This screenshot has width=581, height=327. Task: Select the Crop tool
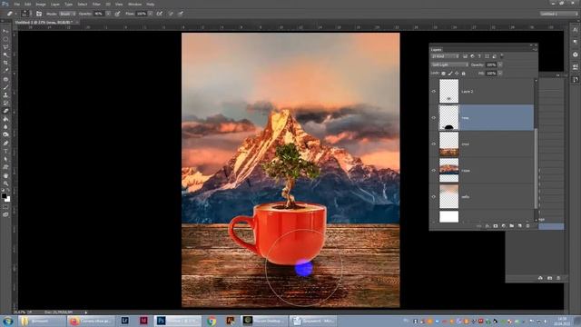click(x=5, y=63)
